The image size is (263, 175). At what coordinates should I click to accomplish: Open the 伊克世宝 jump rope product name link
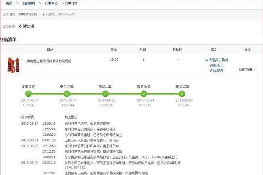coord(49,61)
